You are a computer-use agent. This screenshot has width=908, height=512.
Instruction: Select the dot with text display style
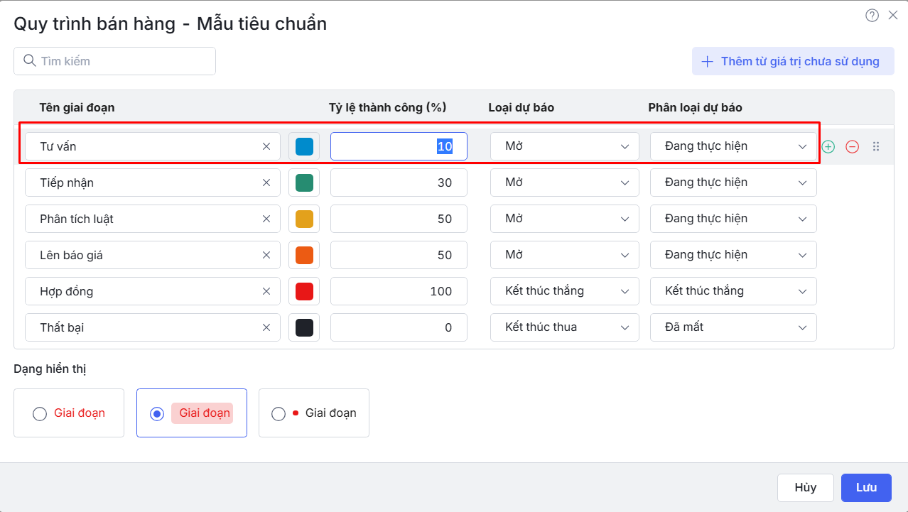279,413
